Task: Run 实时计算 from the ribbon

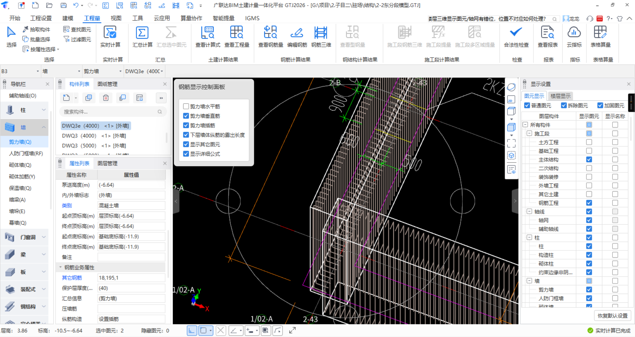Action: (x=110, y=37)
